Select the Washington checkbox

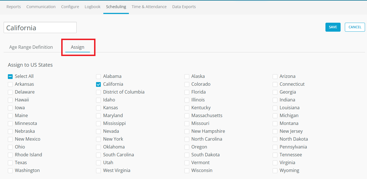pos(10,171)
